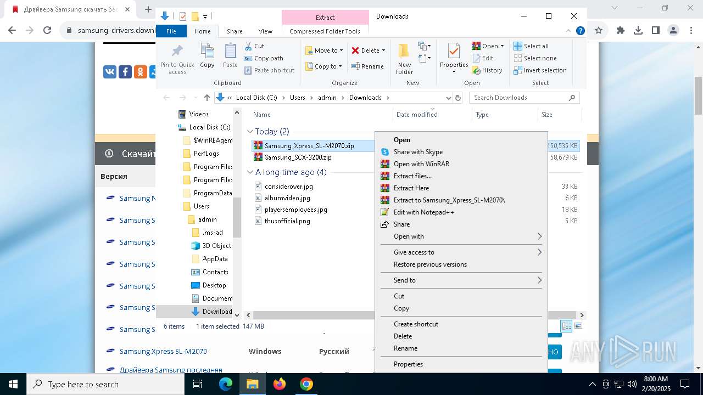703x395 pixels.
Task: Click Facebook share icon on webpage
Action: pyautogui.click(x=125, y=71)
